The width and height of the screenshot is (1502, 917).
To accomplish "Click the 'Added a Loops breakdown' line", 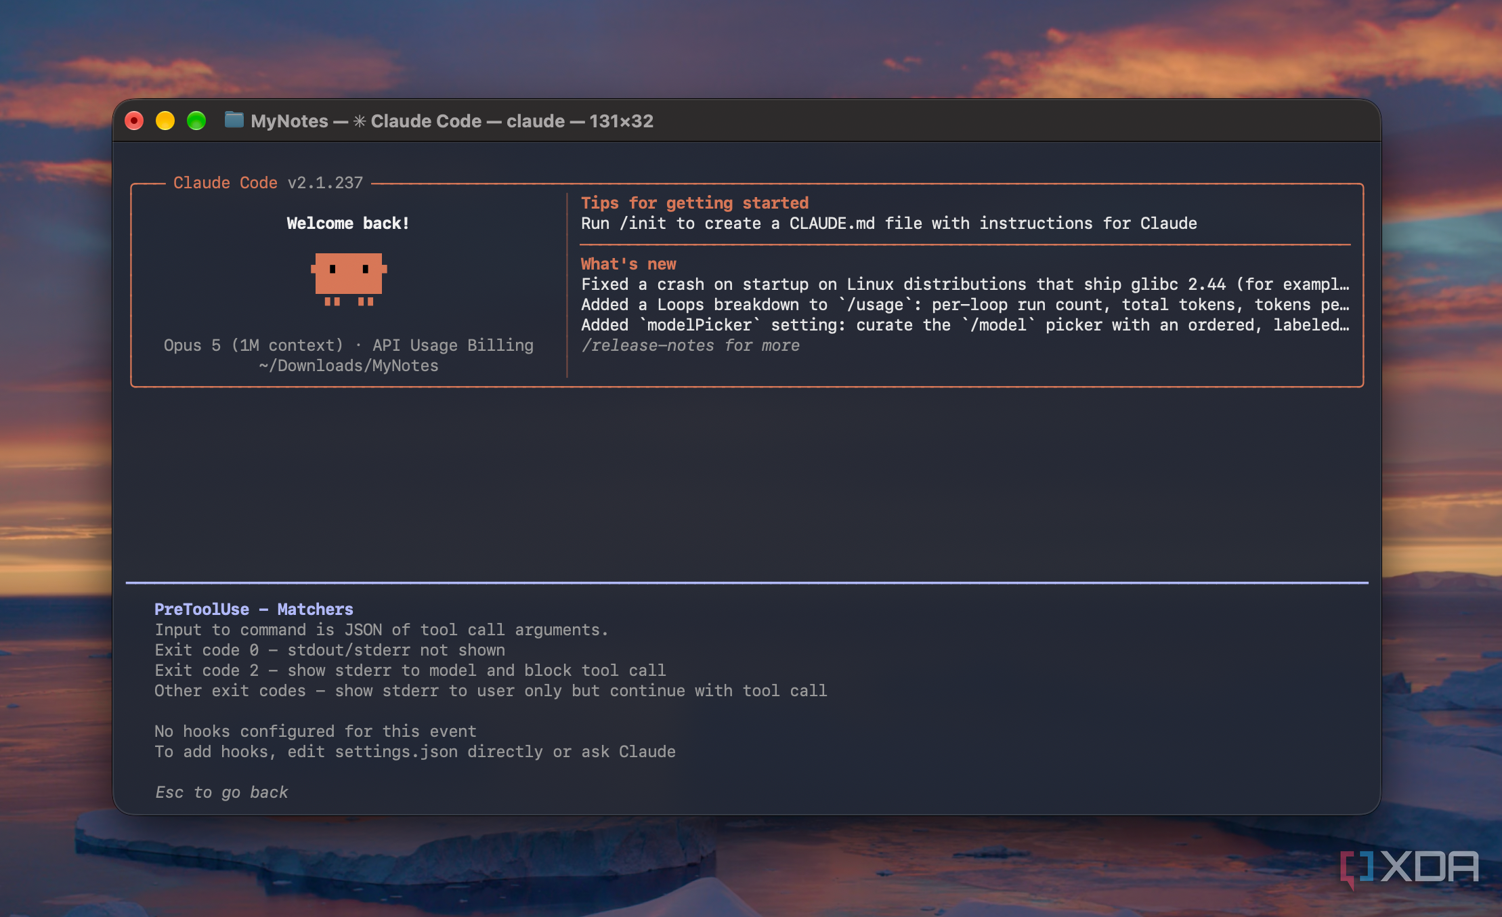I will 965,305.
